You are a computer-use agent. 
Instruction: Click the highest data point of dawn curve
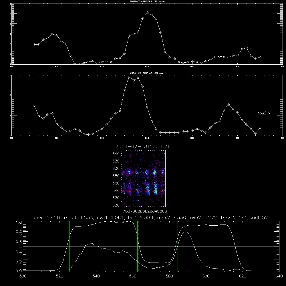(147, 12)
